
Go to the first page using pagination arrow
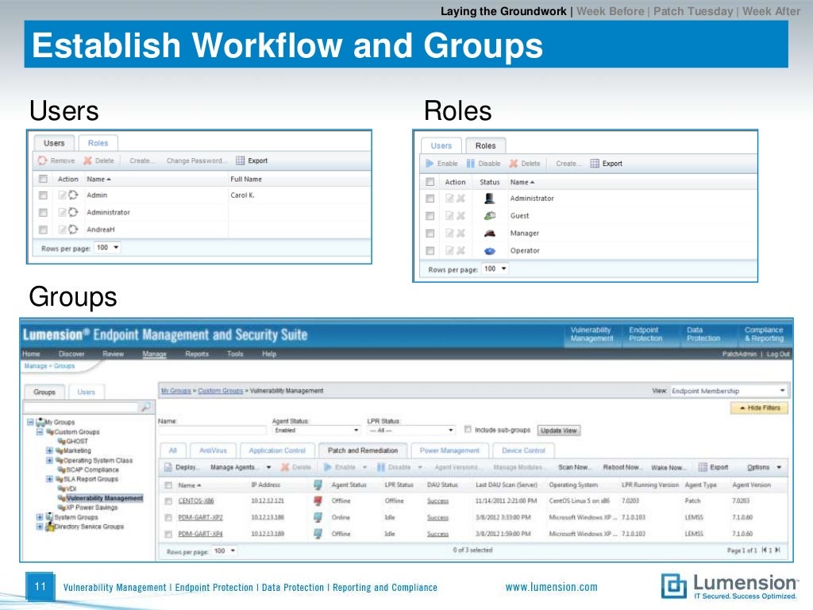pyautogui.click(x=765, y=550)
